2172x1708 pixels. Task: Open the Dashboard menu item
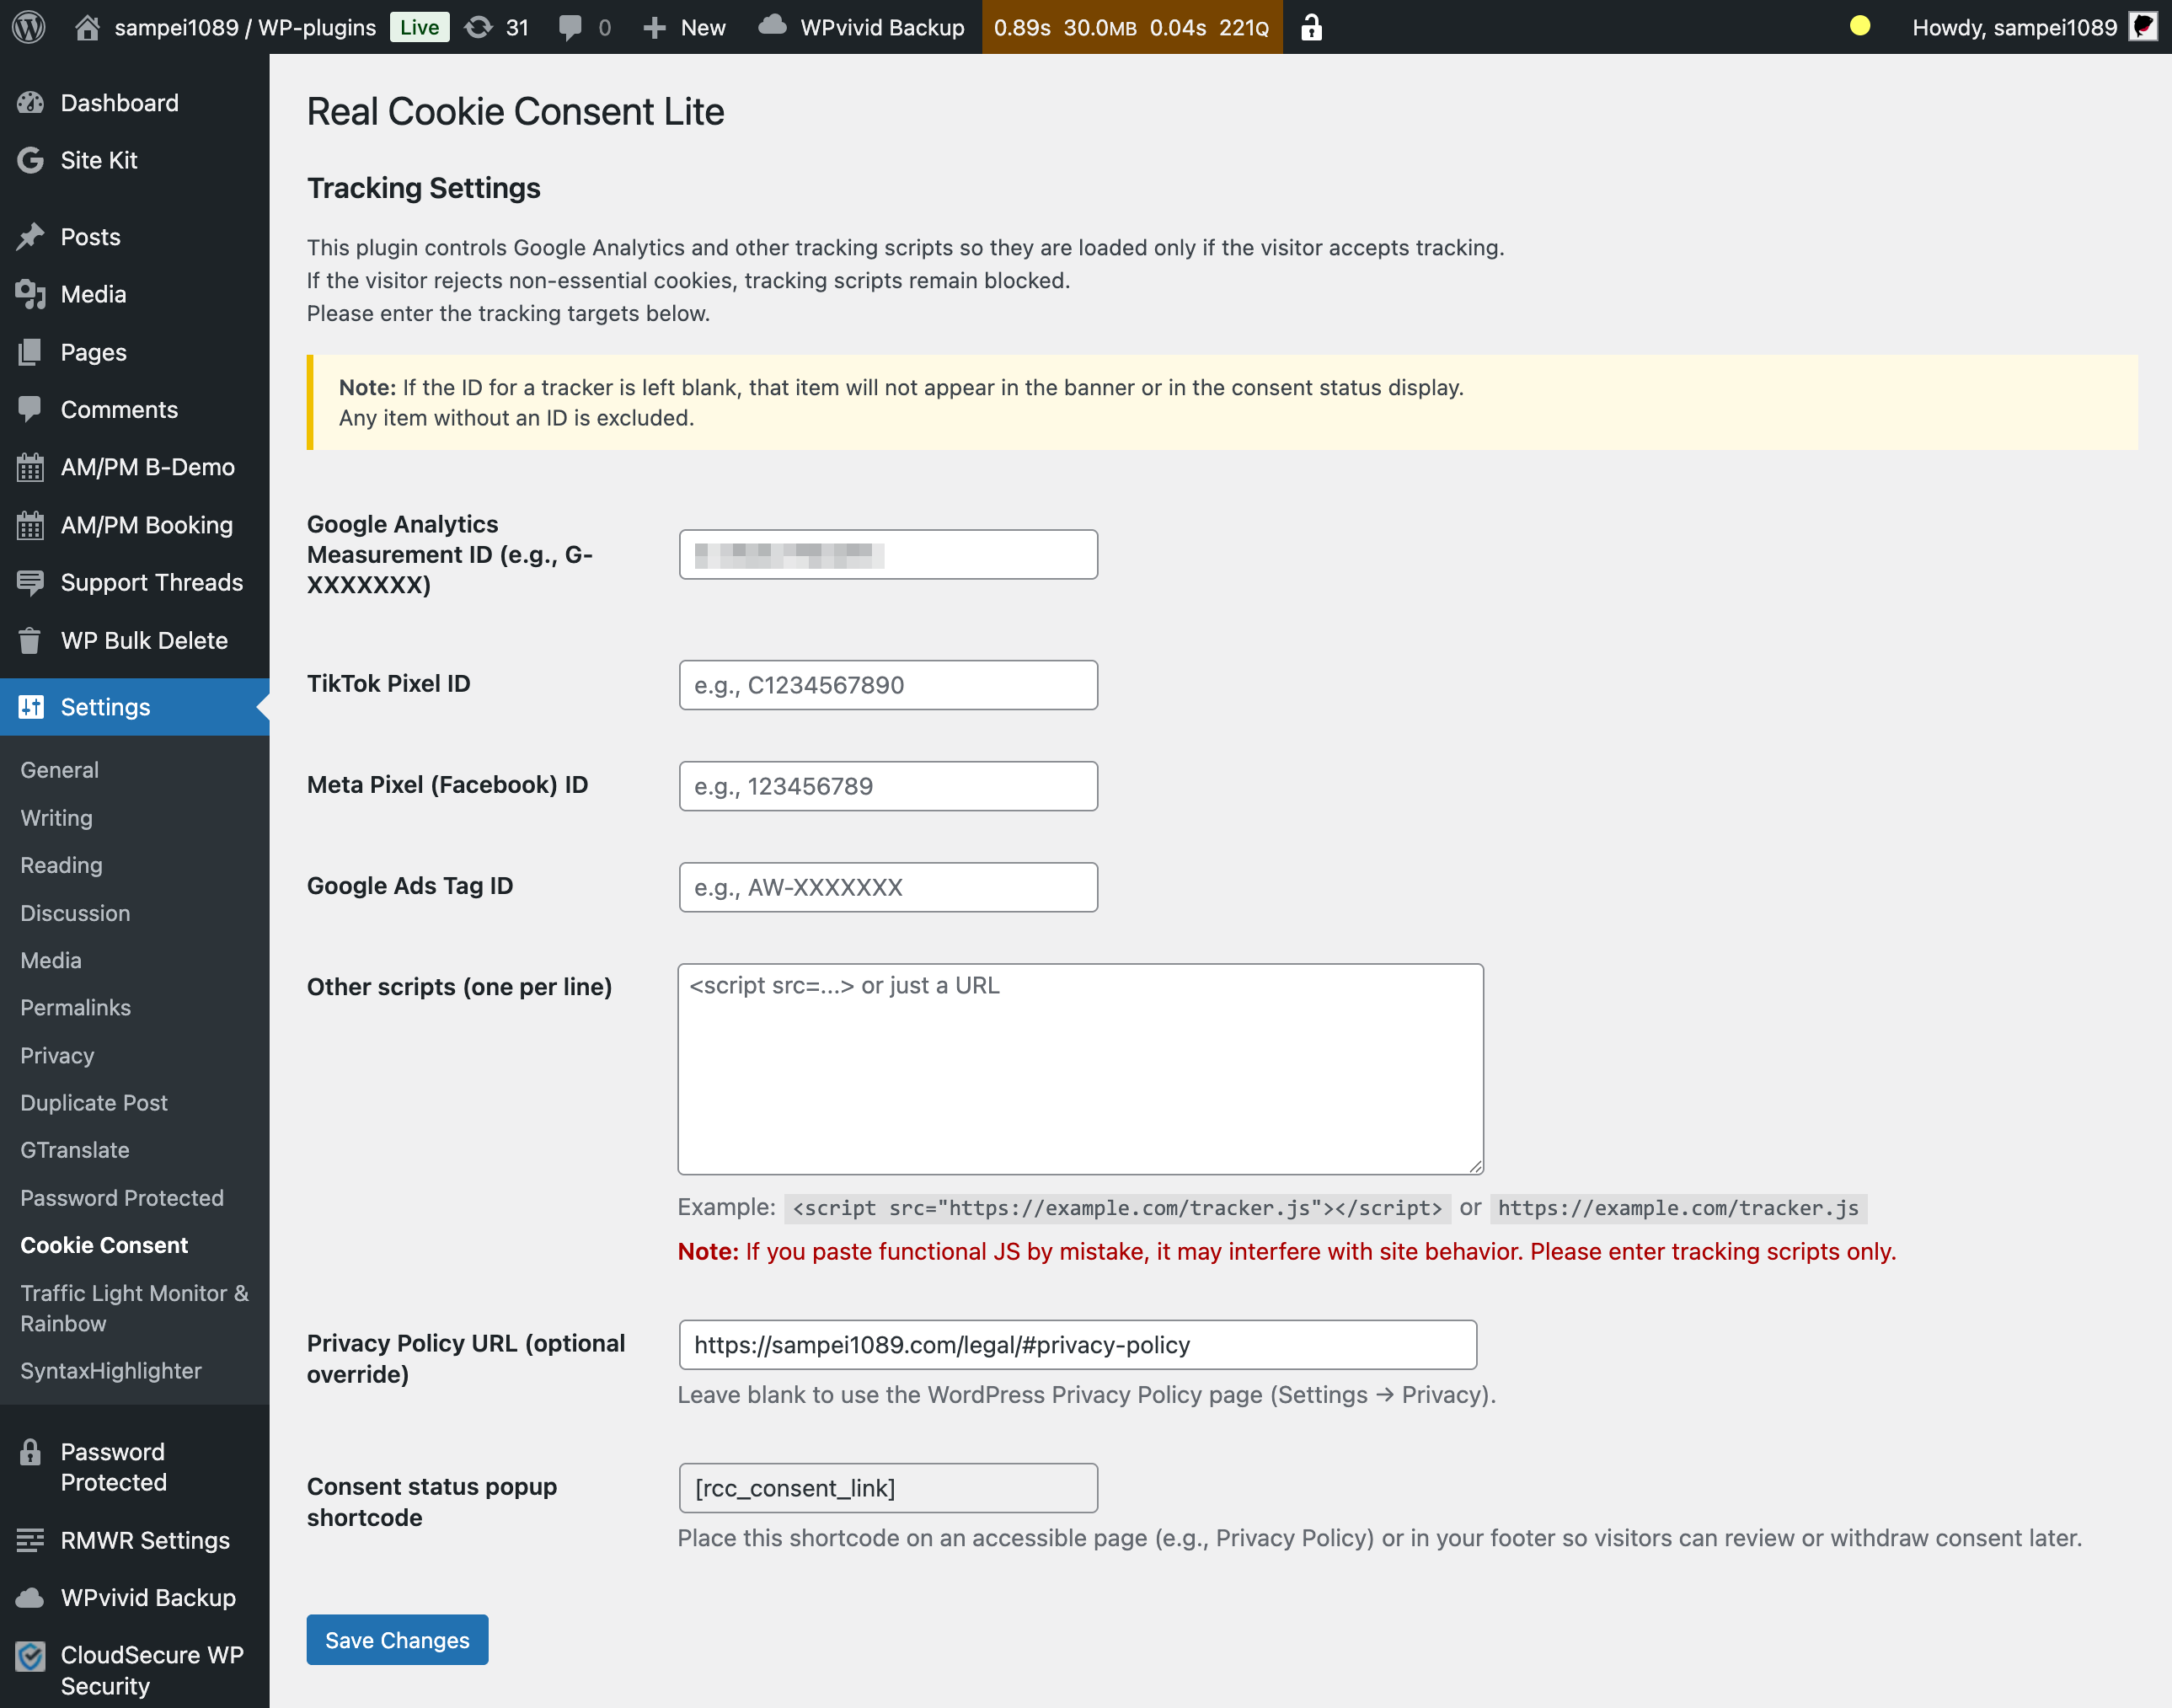[119, 103]
